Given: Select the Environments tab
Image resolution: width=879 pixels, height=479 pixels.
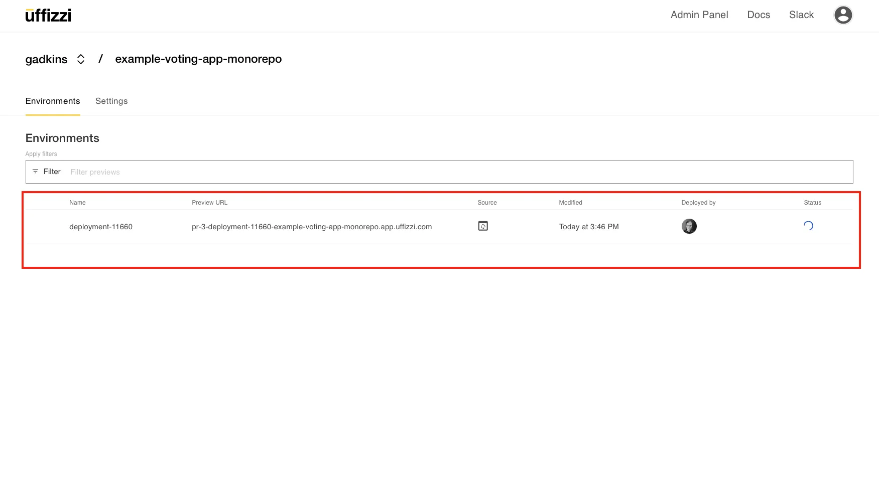Looking at the screenshot, I should pos(53,101).
